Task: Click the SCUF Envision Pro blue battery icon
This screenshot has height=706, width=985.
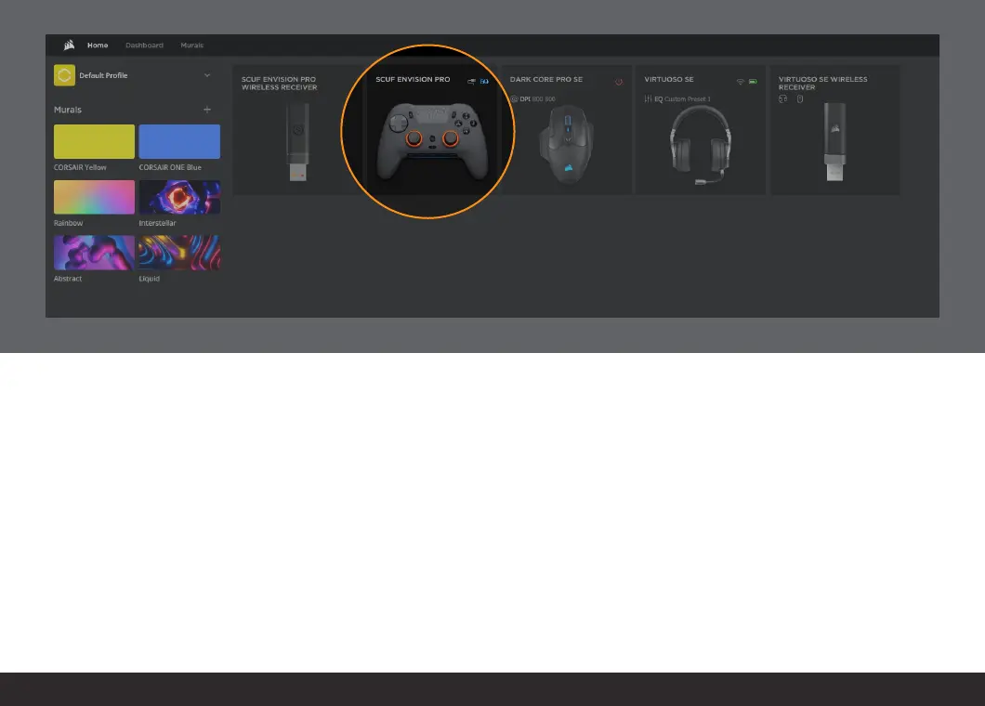Action: (x=484, y=81)
